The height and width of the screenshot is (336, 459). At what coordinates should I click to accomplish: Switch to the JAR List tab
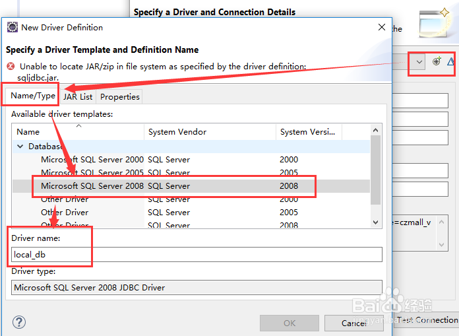78,96
